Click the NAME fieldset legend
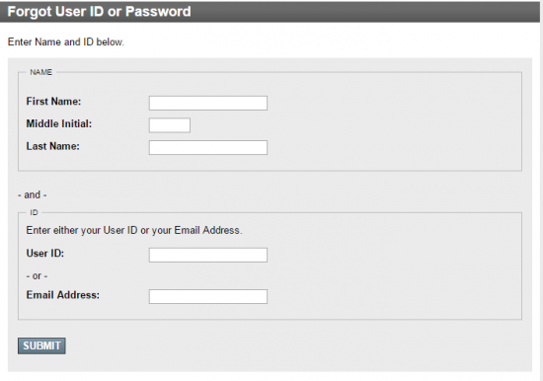 point(40,72)
